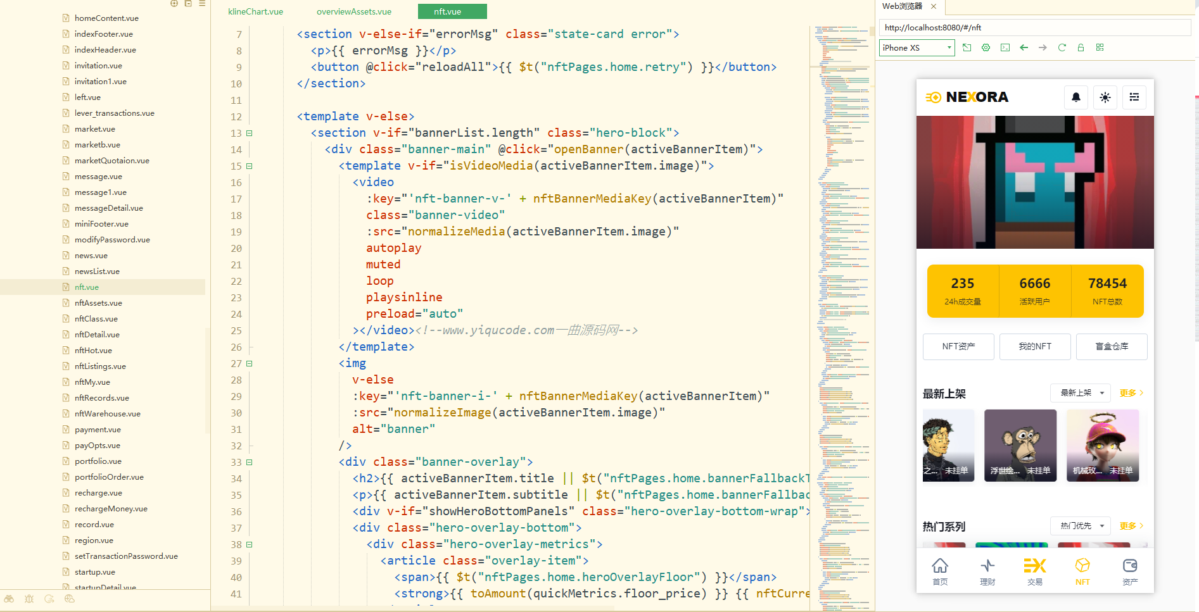The width and height of the screenshot is (1199, 612).
Task: Click 更多 link beside 最新上架
Action: point(1131,393)
